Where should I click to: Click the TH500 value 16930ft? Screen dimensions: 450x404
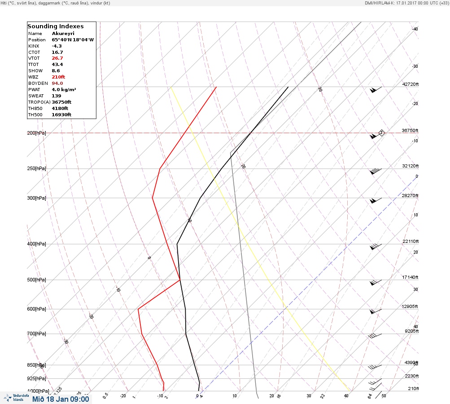[x=61, y=114]
